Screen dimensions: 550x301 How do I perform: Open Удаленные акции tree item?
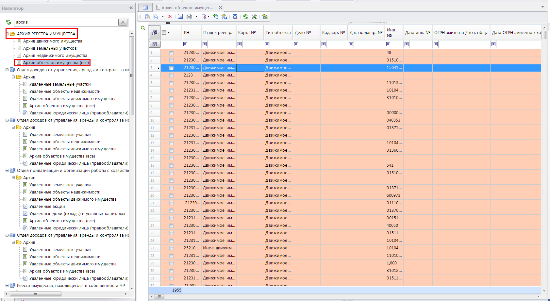pyautogui.click(x=47, y=206)
